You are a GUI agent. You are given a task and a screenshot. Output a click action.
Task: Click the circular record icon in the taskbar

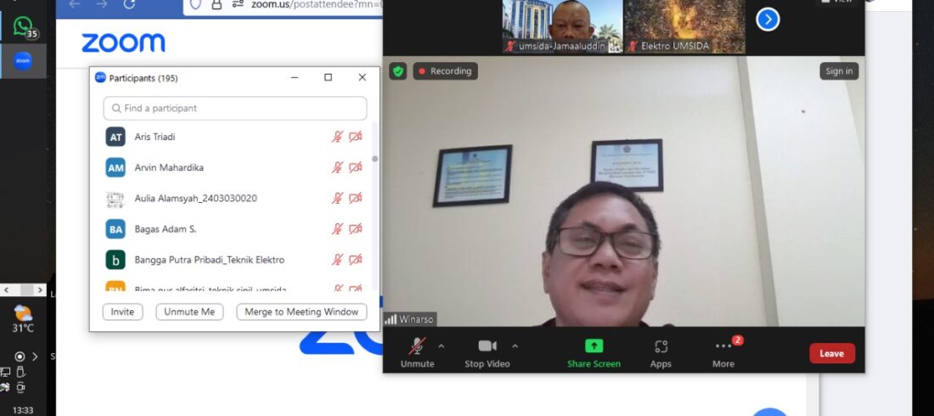(20, 357)
